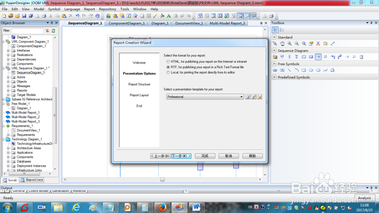Open the Language menu
379x213 pixels.
pos(72,9)
